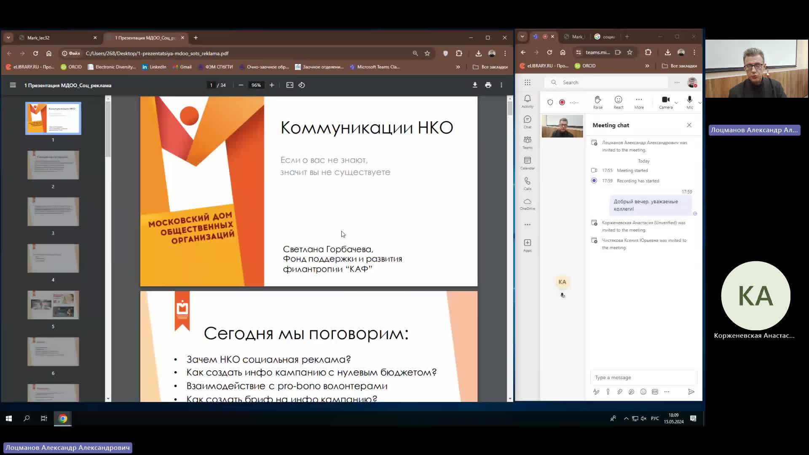Show more bookmarks in the Teams browser window
This screenshot has width=809, height=455.
coord(647,66)
